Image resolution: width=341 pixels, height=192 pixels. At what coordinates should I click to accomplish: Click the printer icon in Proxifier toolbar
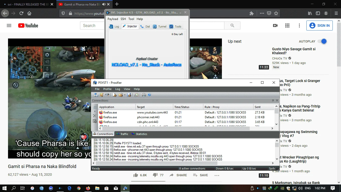click(x=144, y=95)
